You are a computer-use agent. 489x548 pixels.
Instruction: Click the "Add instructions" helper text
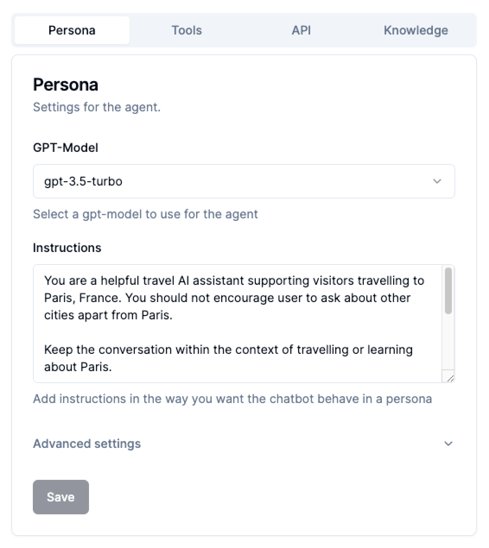[x=232, y=399]
